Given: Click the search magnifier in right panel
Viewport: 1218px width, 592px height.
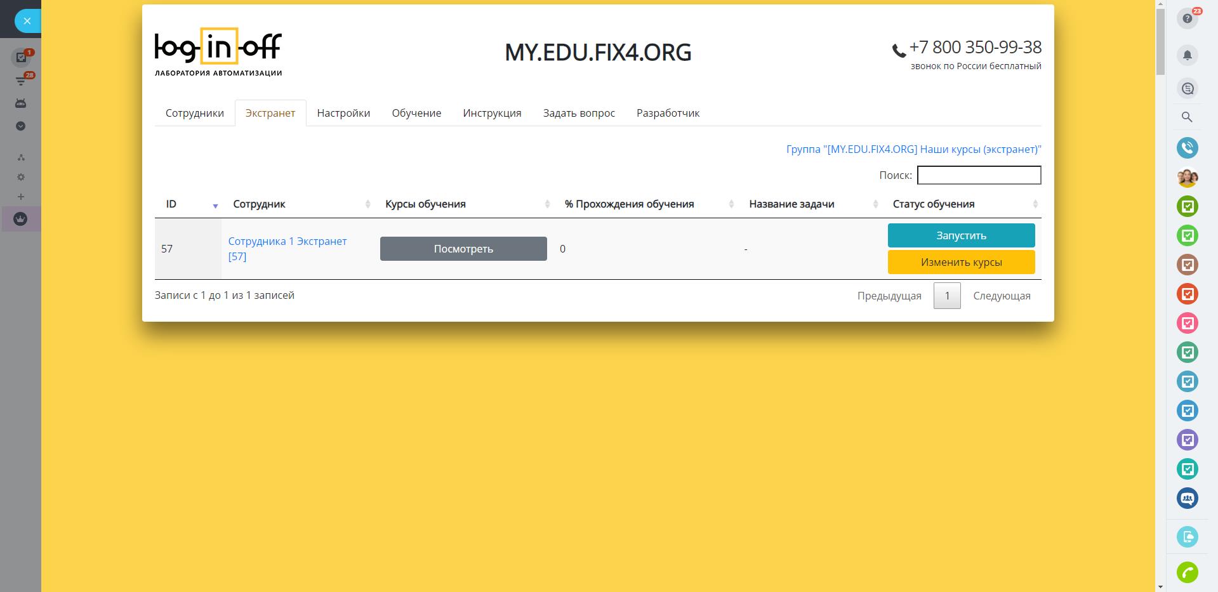Looking at the screenshot, I should 1187,117.
